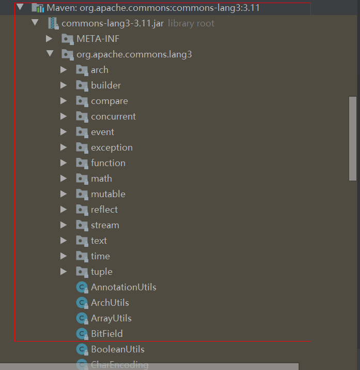Click the META-INF folder icon
This screenshot has width=360, height=370.
68,39
